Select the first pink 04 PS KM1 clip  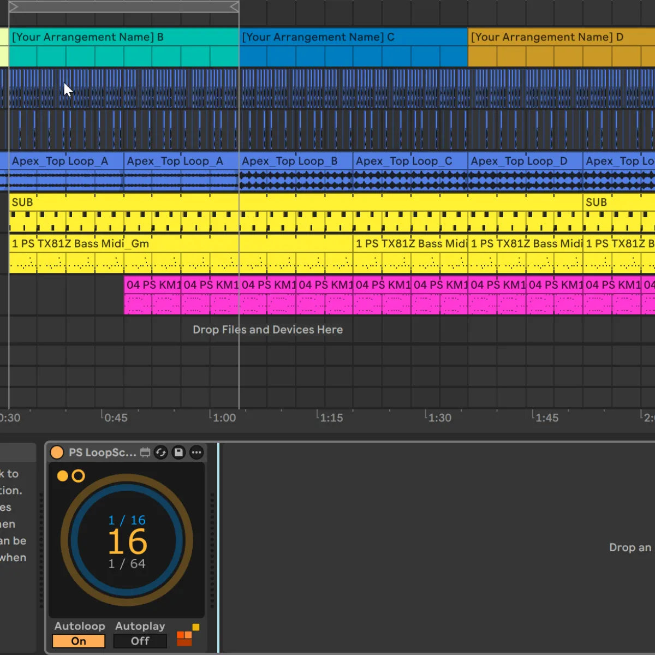153,284
